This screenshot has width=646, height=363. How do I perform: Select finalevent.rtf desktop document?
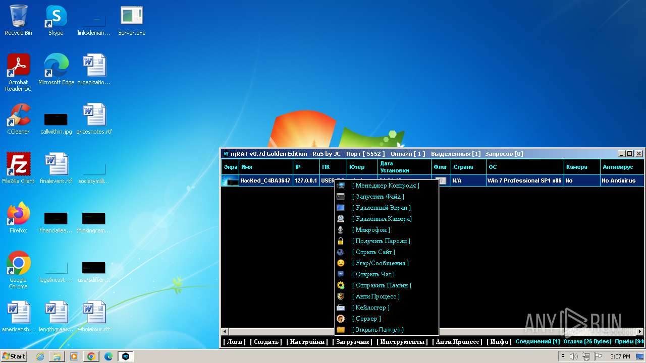click(x=56, y=168)
